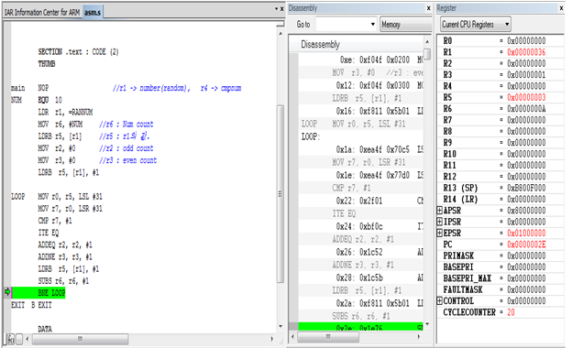The width and height of the screenshot is (572, 348).
Task: Switch to the asm.s editor tab
Action: (x=93, y=13)
